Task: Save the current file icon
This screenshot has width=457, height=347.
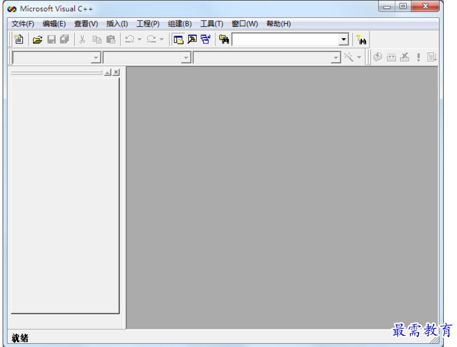Action: click(51, 39)
